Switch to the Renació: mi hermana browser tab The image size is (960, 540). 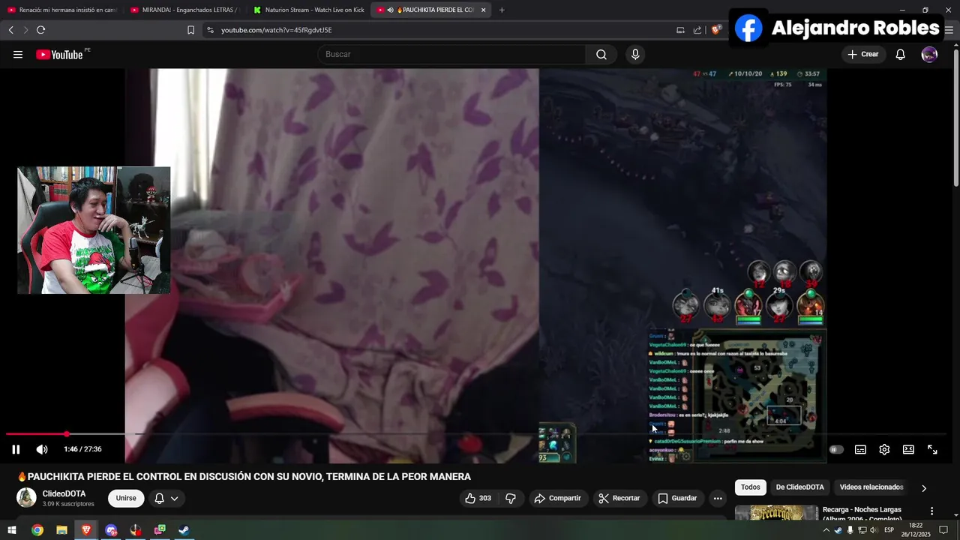pos(61,10)
